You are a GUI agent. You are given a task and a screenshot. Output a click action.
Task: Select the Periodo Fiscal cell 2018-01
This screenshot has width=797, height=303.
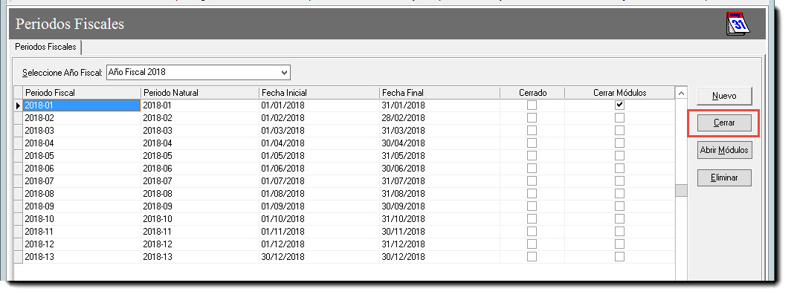tap(82, 105)
